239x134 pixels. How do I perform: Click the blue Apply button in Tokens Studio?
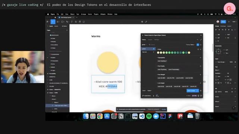193,91
